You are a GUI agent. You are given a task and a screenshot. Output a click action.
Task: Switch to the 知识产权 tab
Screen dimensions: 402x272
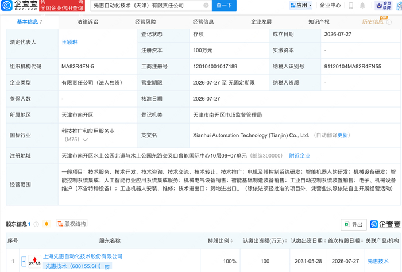coord(319,22)
